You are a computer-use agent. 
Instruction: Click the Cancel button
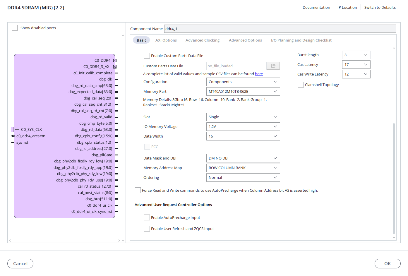coord(20,263)
